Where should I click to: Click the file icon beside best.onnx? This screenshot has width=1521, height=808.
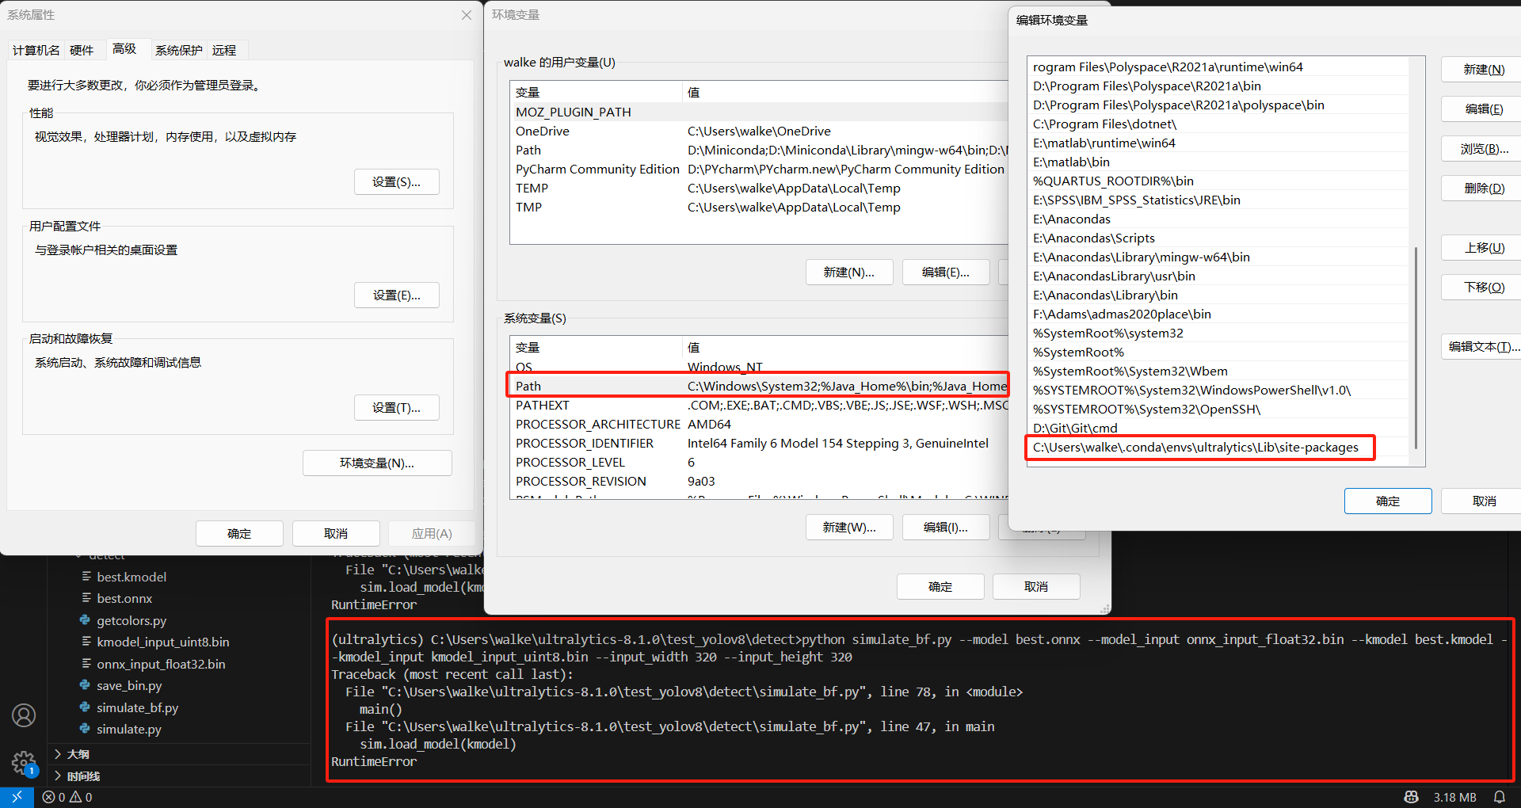pyautogui.click(x=86, y=598)
